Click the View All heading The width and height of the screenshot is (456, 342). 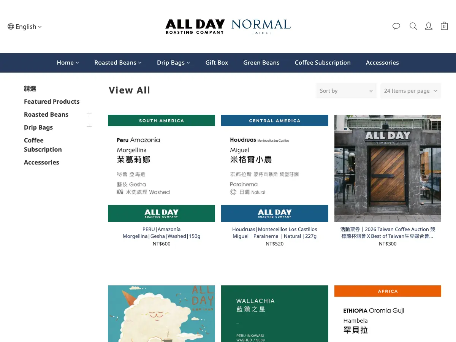pos(130,90)
